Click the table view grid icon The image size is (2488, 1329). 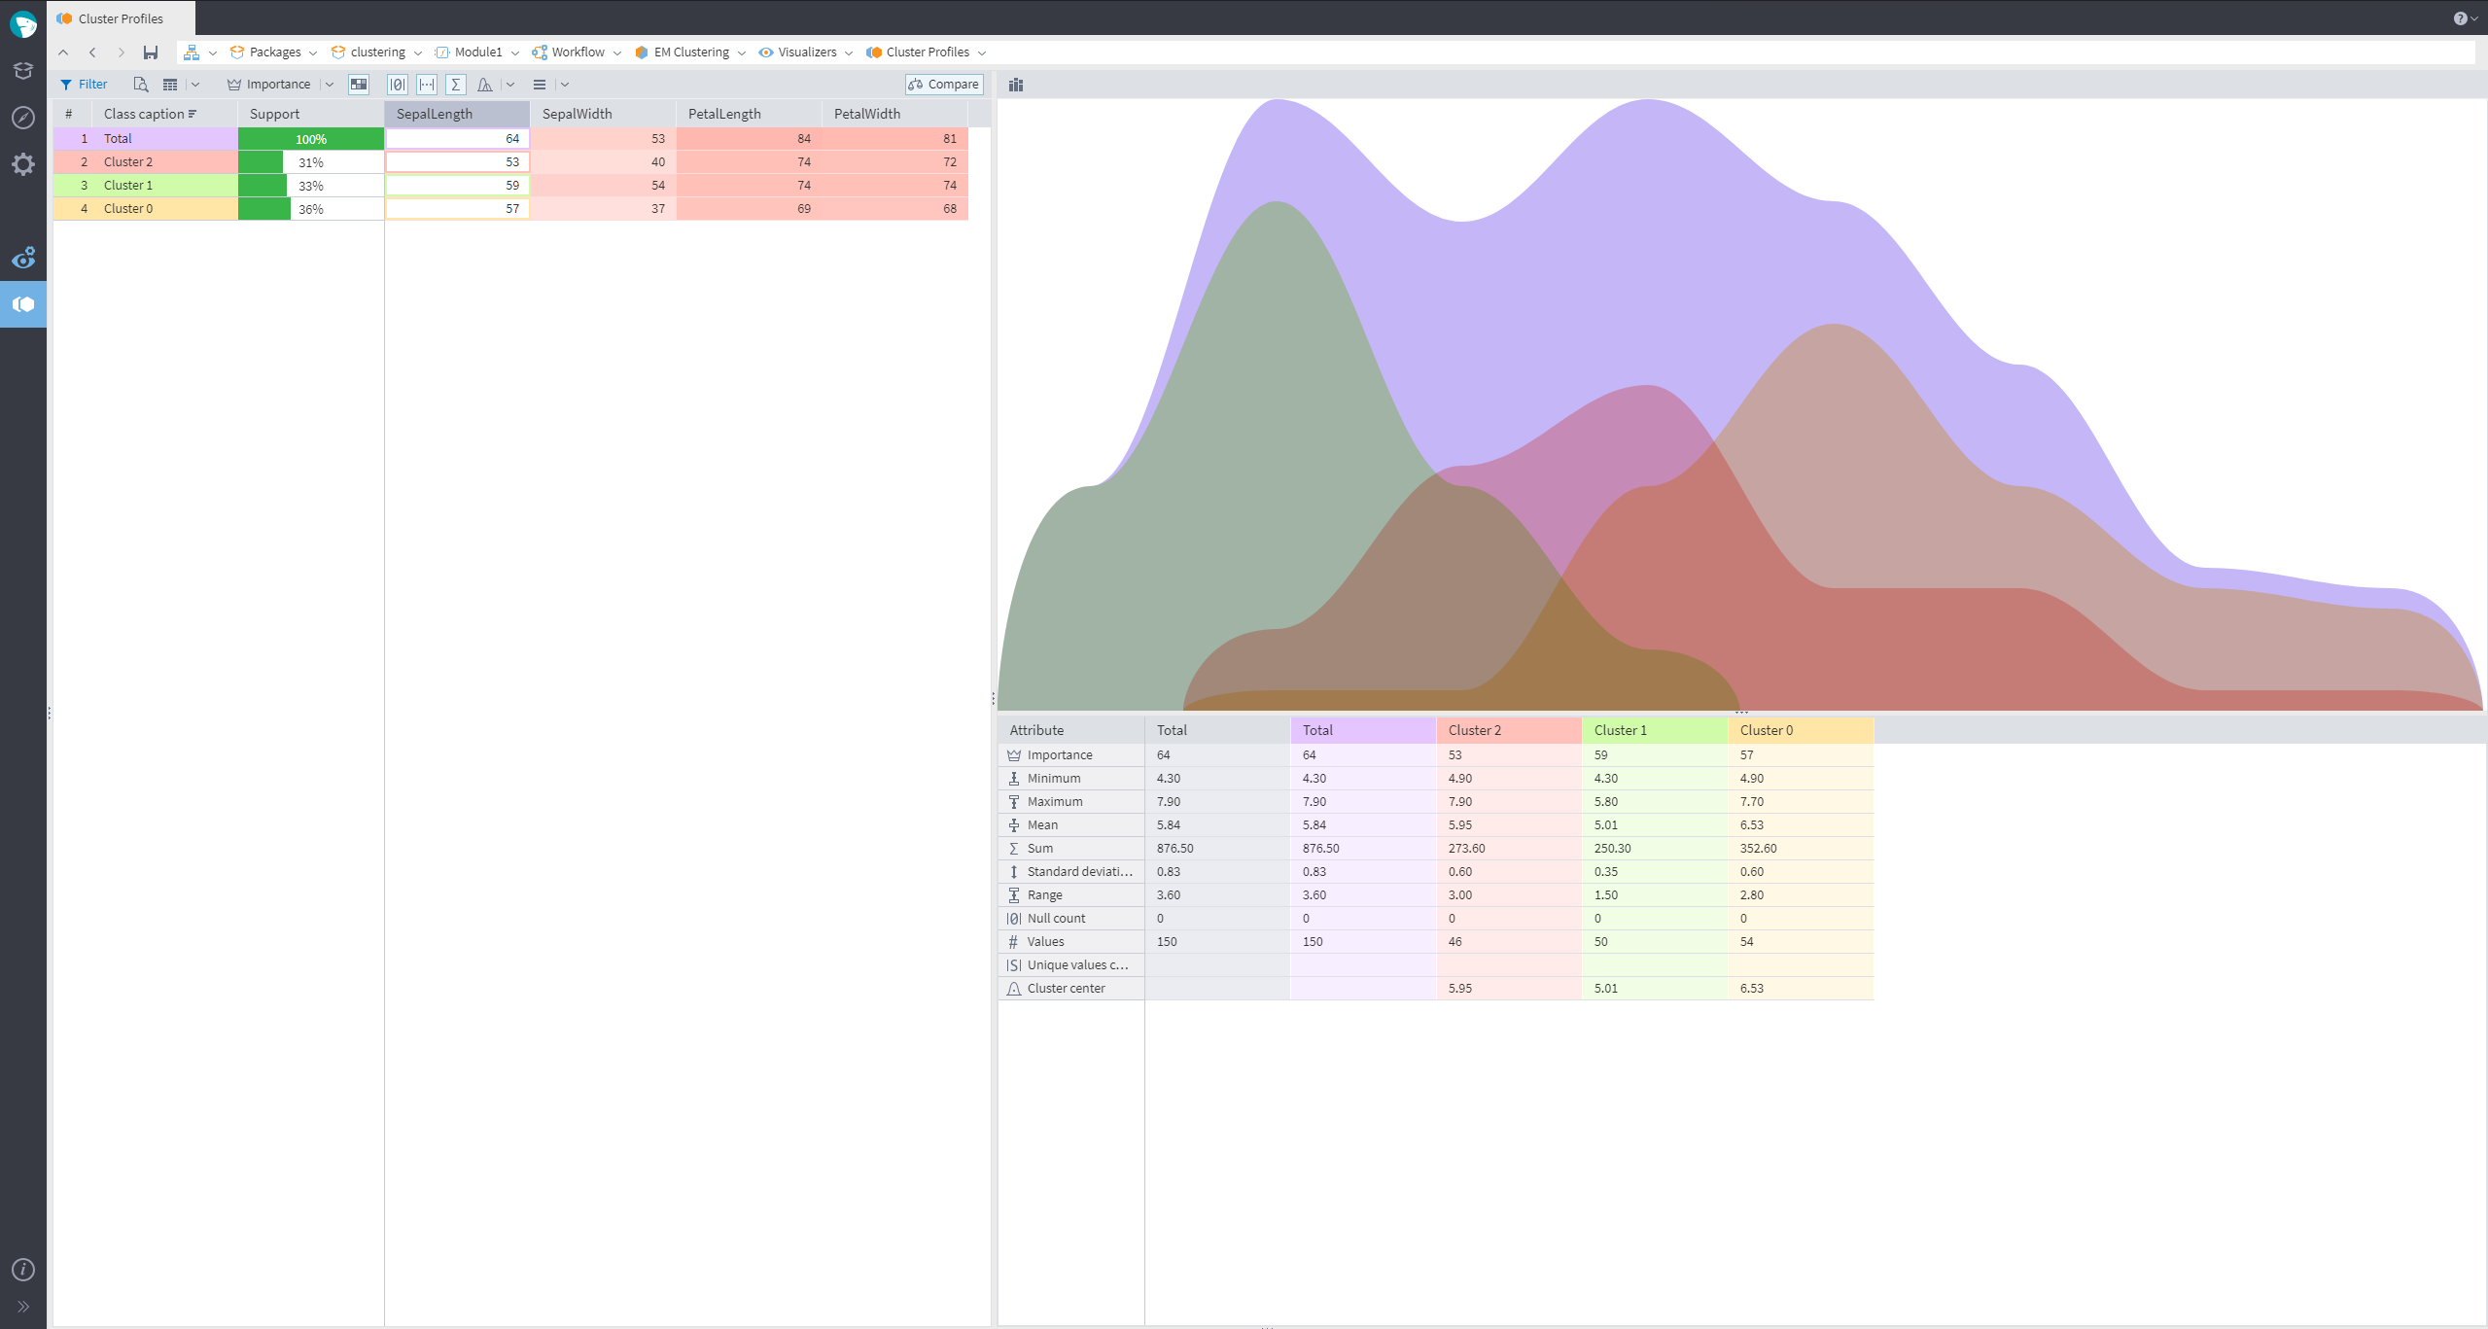click(170, 85)
